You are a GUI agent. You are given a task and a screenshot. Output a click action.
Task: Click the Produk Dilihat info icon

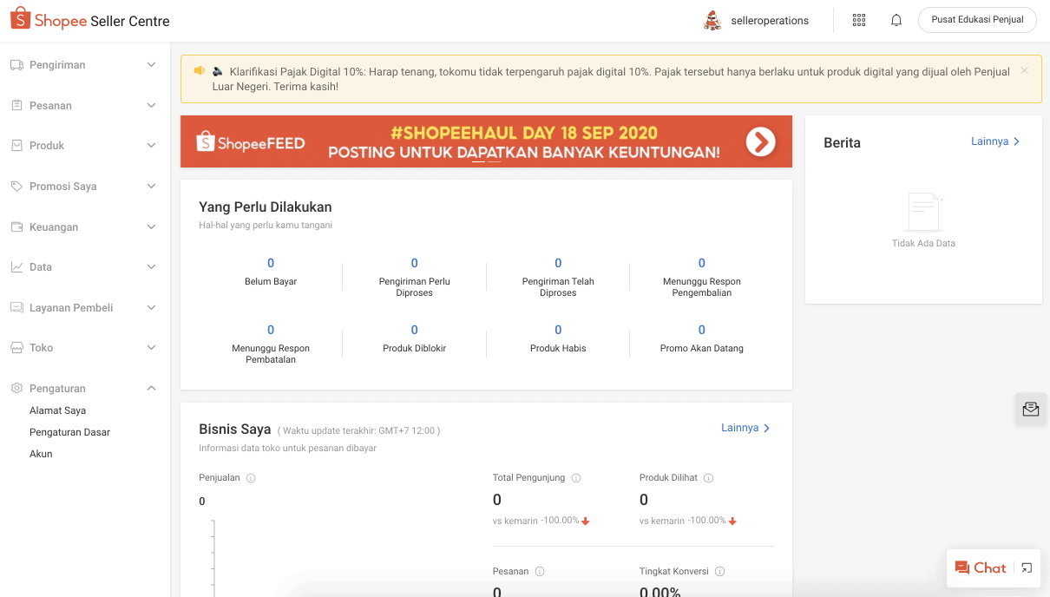pyautogui.click(x=708, y=478)
